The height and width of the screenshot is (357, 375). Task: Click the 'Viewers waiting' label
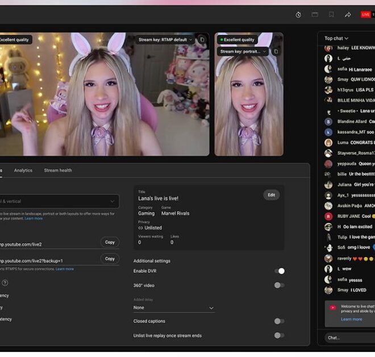pos(151,236)
